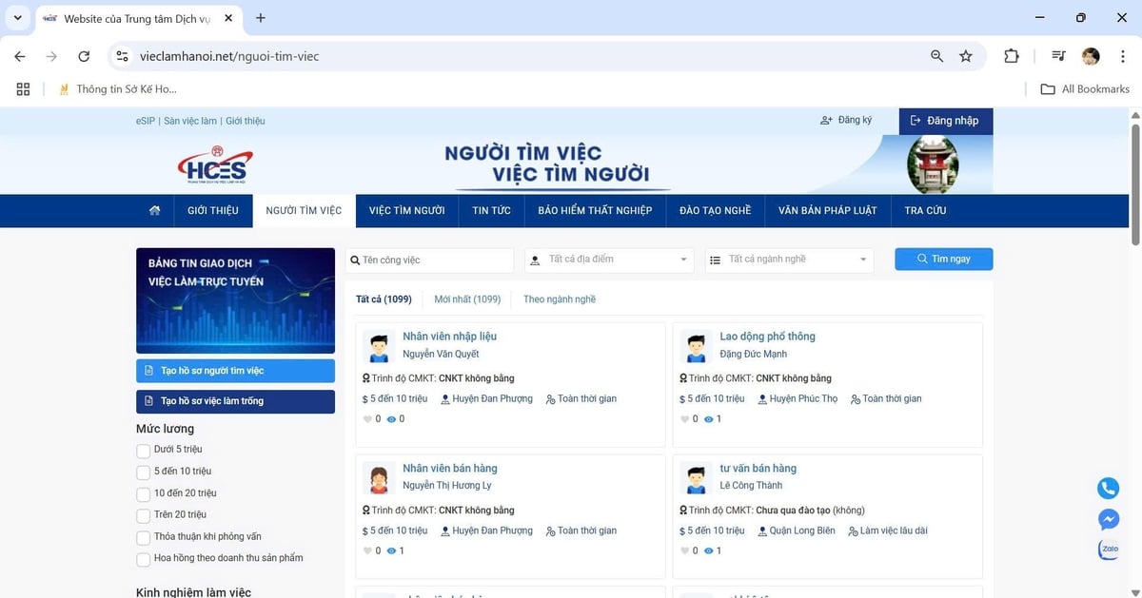Open Chrome three-dot menu
The height and width of the screenshot is (598, 1142).
(1122, 56)
